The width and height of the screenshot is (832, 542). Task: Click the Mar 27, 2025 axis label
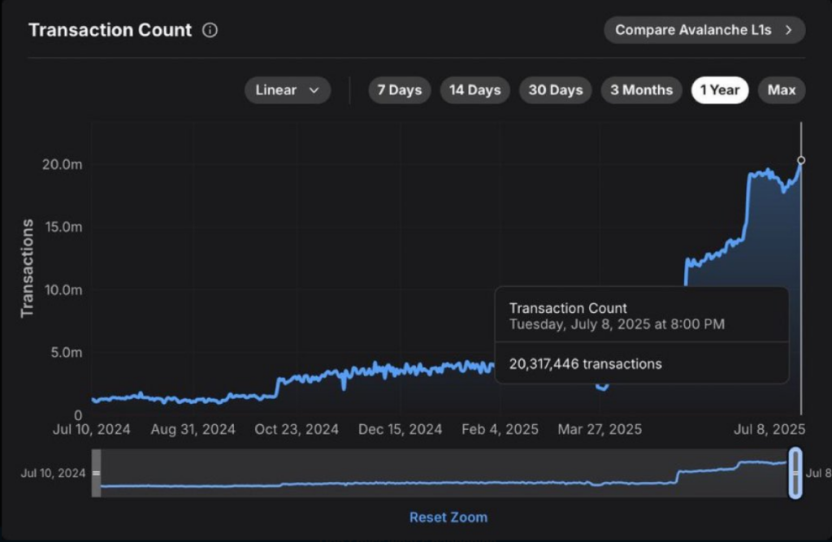(599, 429)
